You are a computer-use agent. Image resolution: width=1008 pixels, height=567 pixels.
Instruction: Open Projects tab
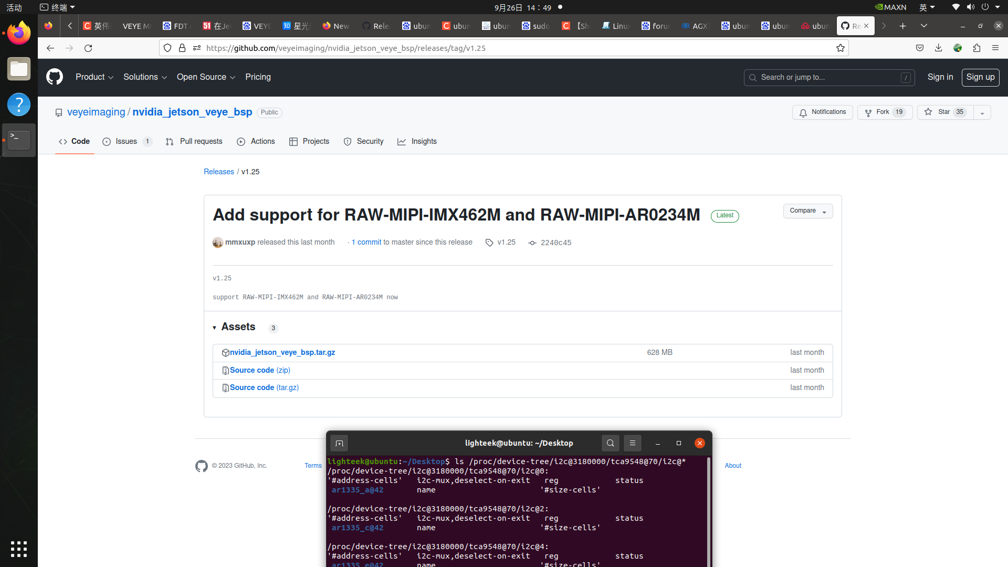(309, 141)
